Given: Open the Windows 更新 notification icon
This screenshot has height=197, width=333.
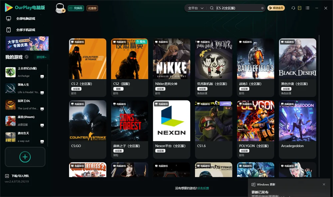Looking at the screenshot, I should click(x=253, y=184).
